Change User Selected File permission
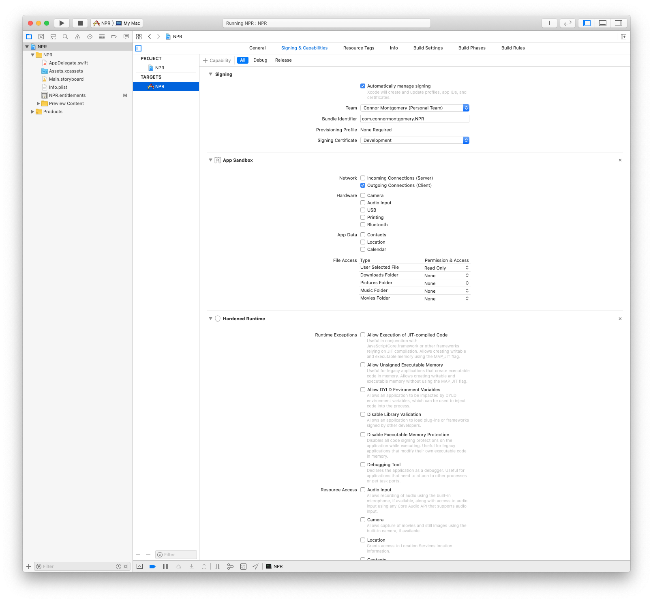 tap(446, 268)
